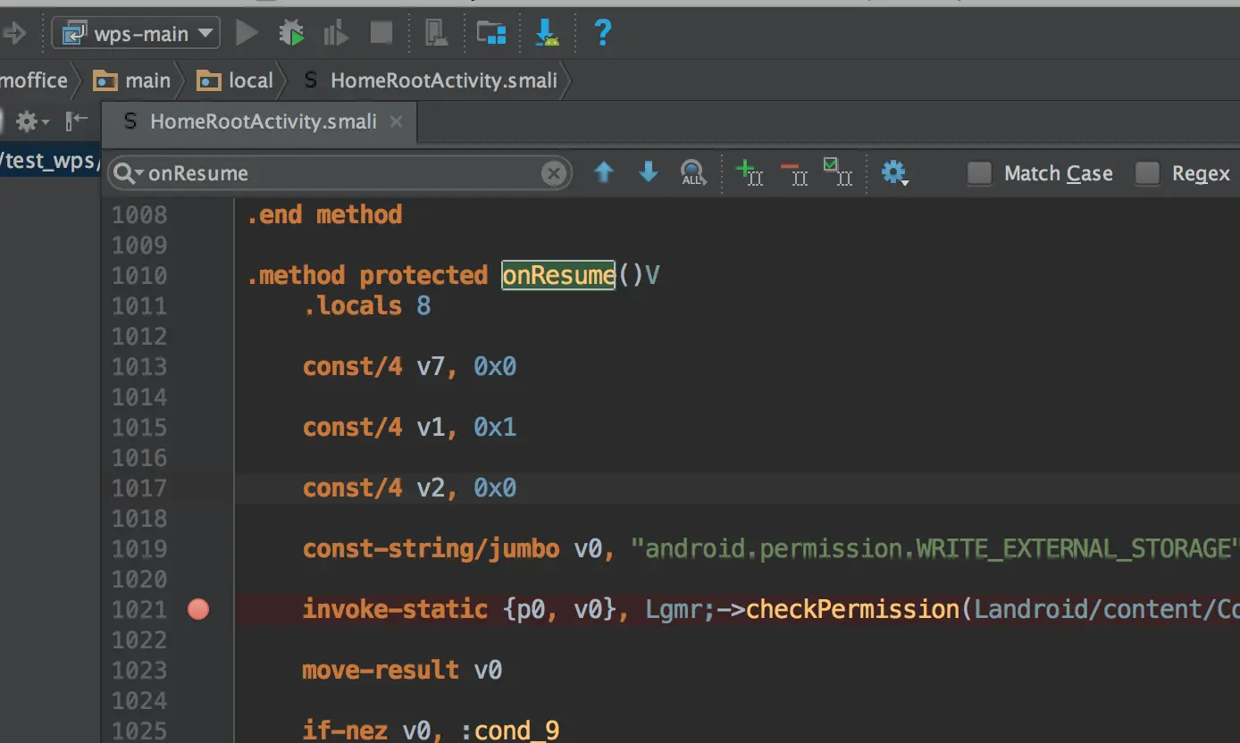Screen dimensions: 1240x743
Task: Open the SDK Manager download icon
Action: [546, 34]
